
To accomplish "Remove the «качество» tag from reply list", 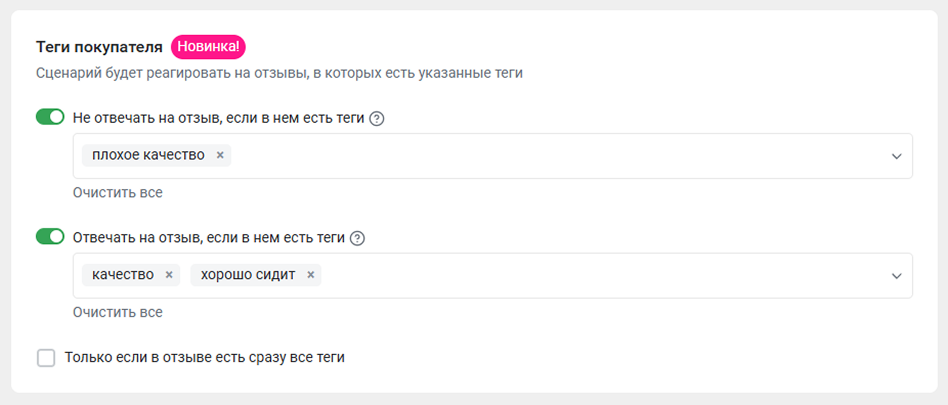I will click(169, 275).
